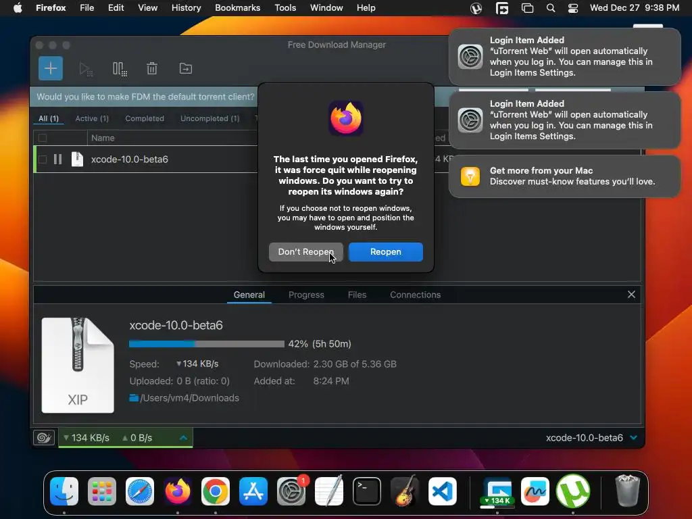Click the blue Reopen button
Image resolution: width=692 pixels, height=519 pixels.
pos(386,252)
